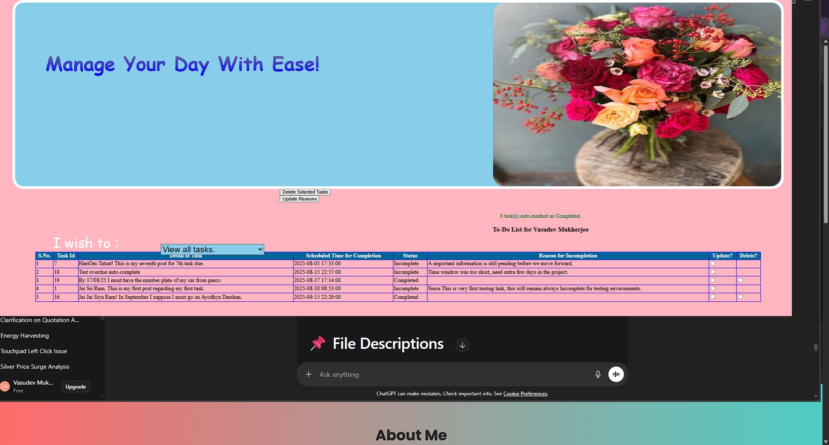Click the VA profile avatar in sidebar
The width and height of the screenshot is (829, 445).
(x=5, y=386)
